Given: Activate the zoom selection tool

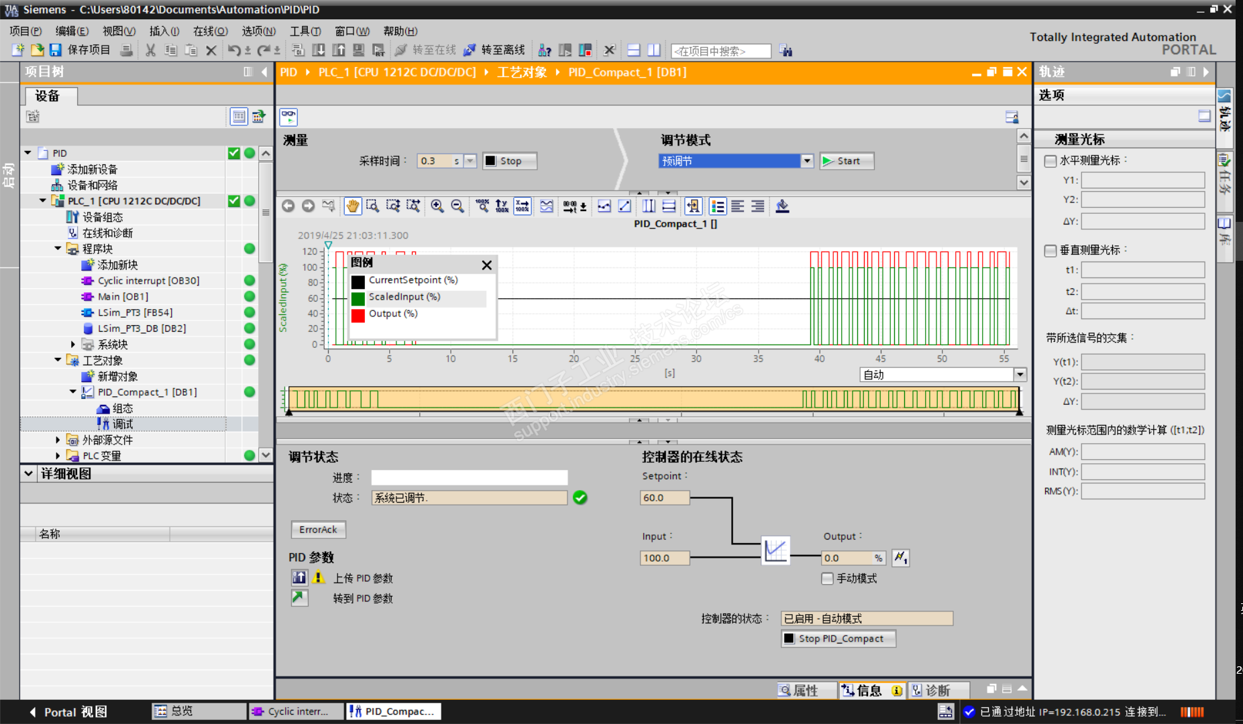Looking at the screenshot, I should pos(373,206).
